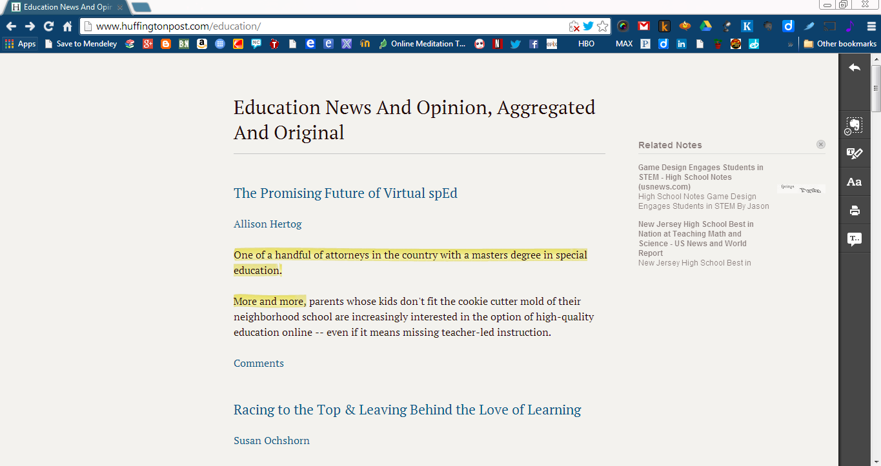Open the LinkedIn bookmark
881x466 pixels.
[682, 44]
